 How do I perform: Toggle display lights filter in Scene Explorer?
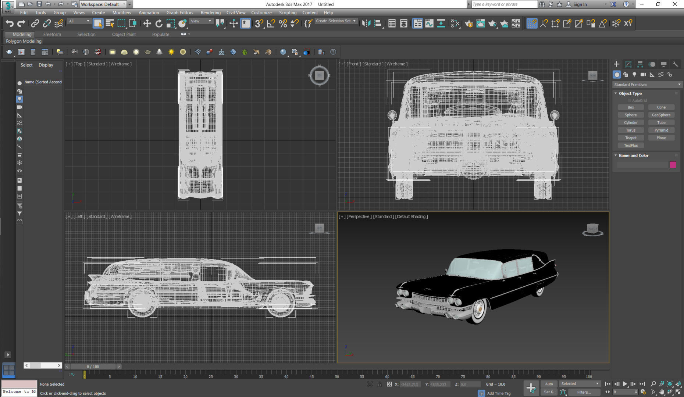click(19, 99)
